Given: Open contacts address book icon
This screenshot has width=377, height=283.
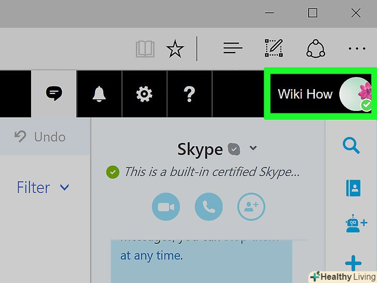Looking at the screenshot, I should [x=353, y=188].
